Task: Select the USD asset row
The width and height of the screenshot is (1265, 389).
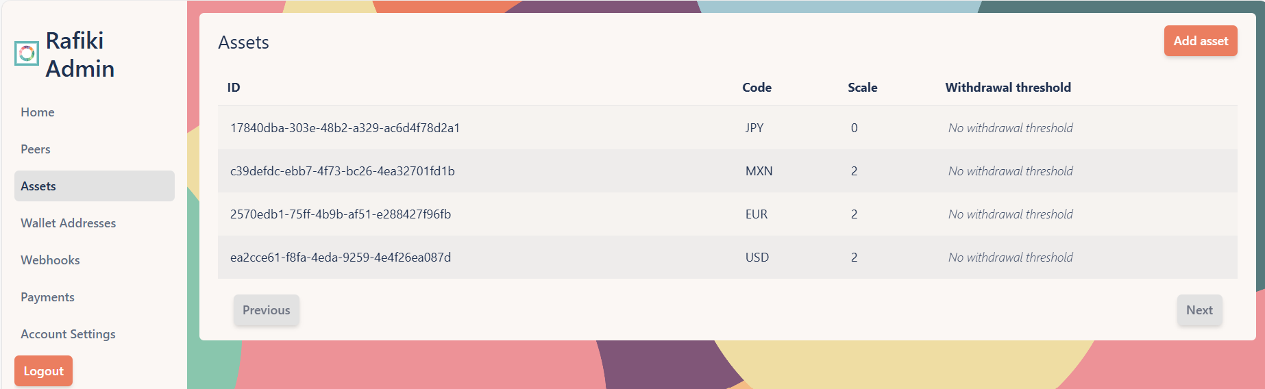Action: (x=757, y=258)
